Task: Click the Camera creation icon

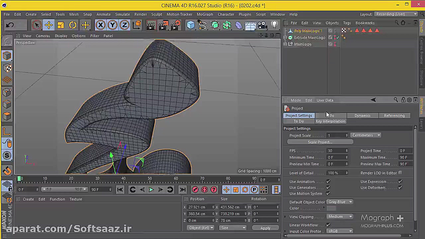Action: click(x=262, y=25)
